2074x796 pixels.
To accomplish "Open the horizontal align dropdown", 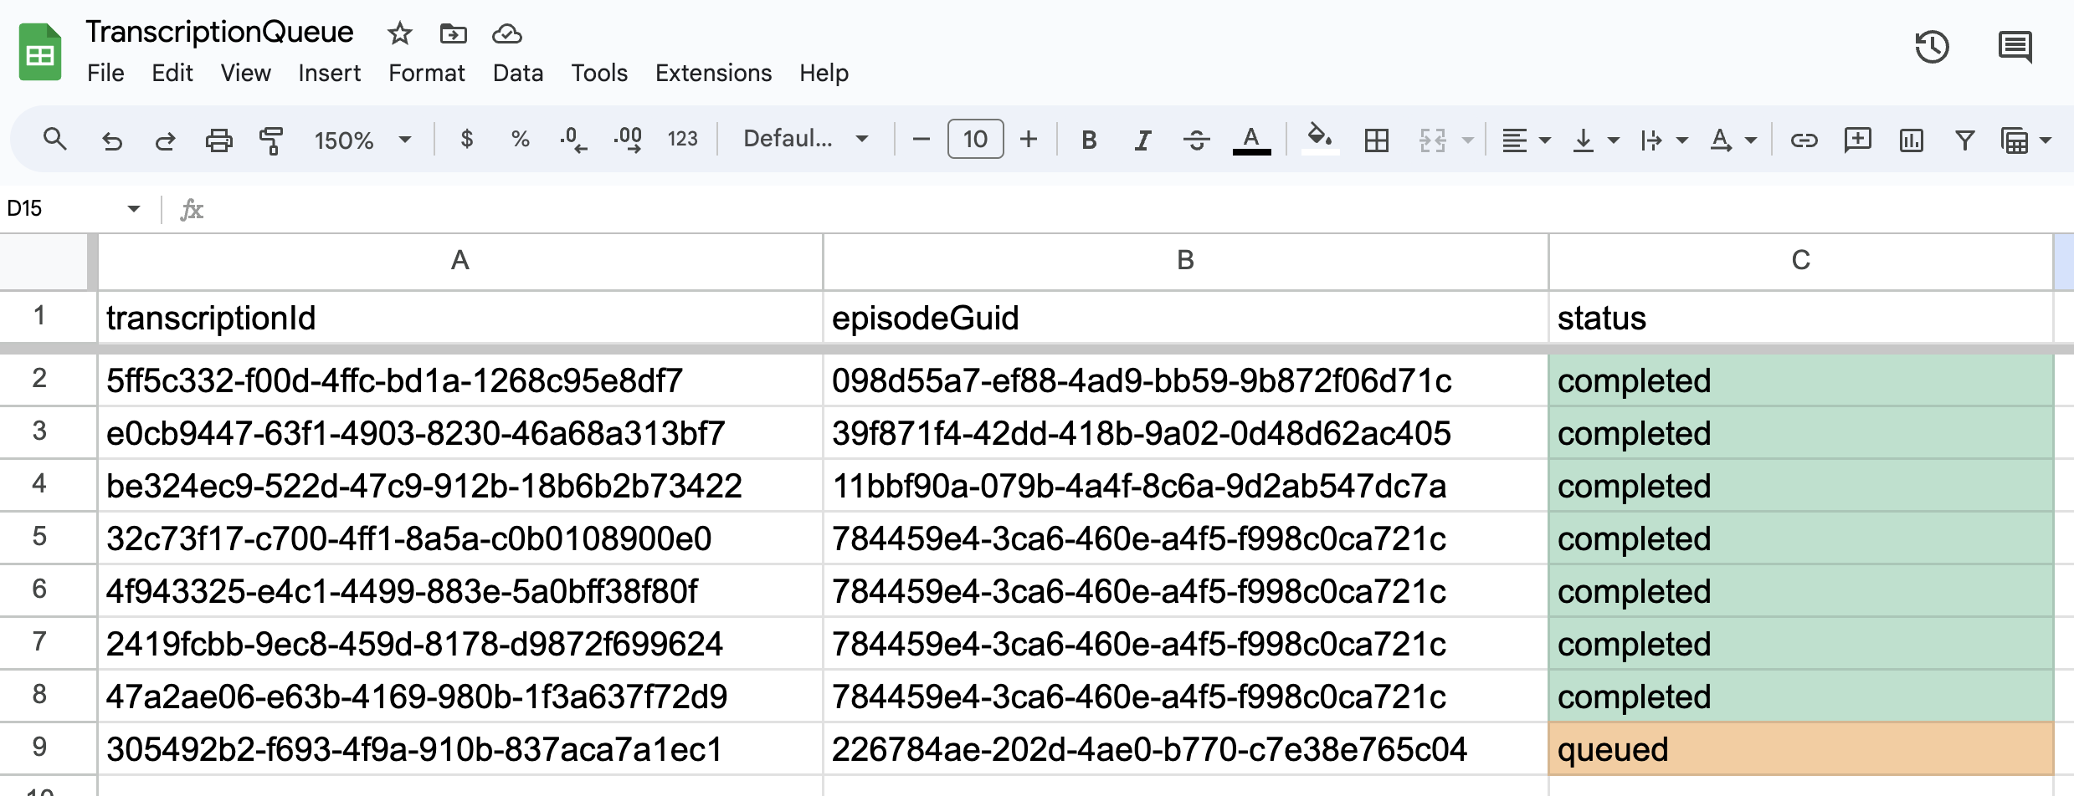I will (1525, 140).
